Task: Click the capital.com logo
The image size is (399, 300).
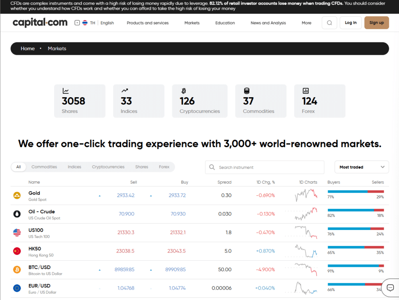Action: tap(40, 23)
